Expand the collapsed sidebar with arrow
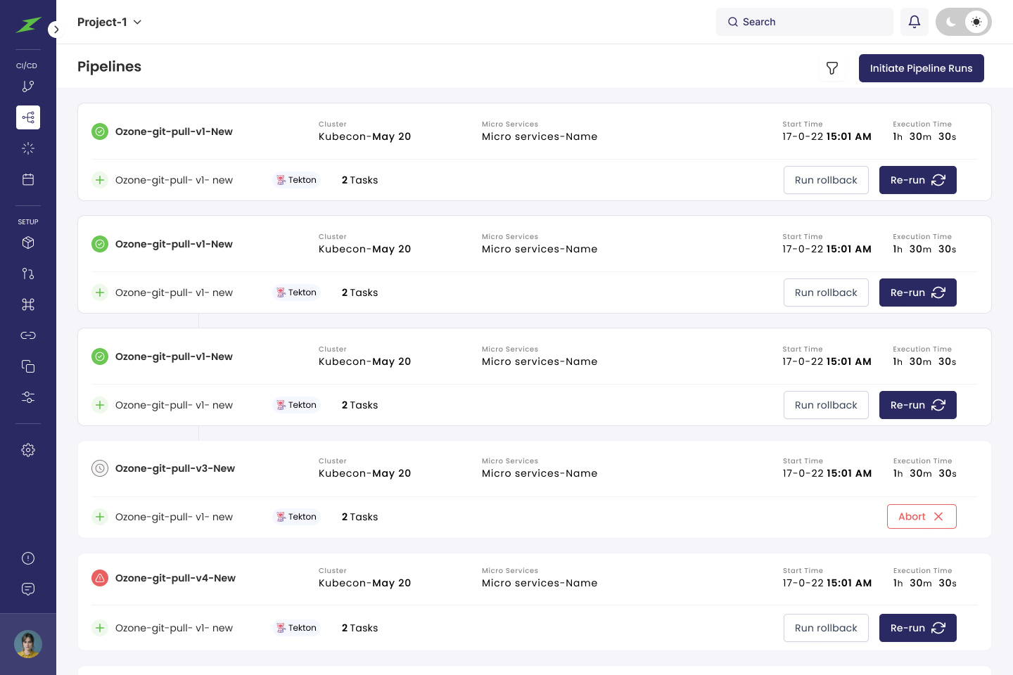 coord(56,30)
